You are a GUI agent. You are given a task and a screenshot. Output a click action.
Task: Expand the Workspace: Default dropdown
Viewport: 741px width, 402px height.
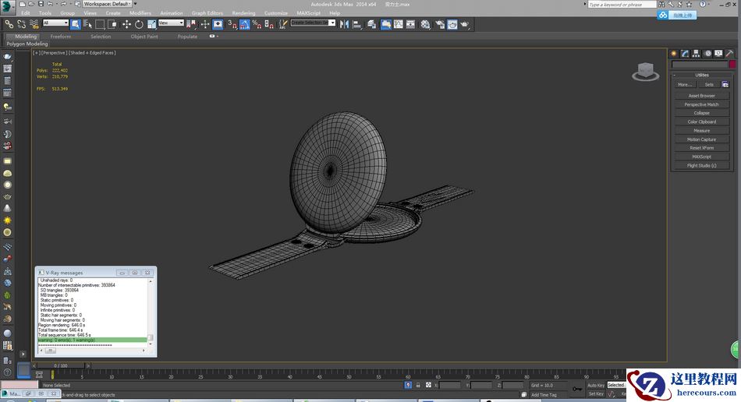coord(108,4)
